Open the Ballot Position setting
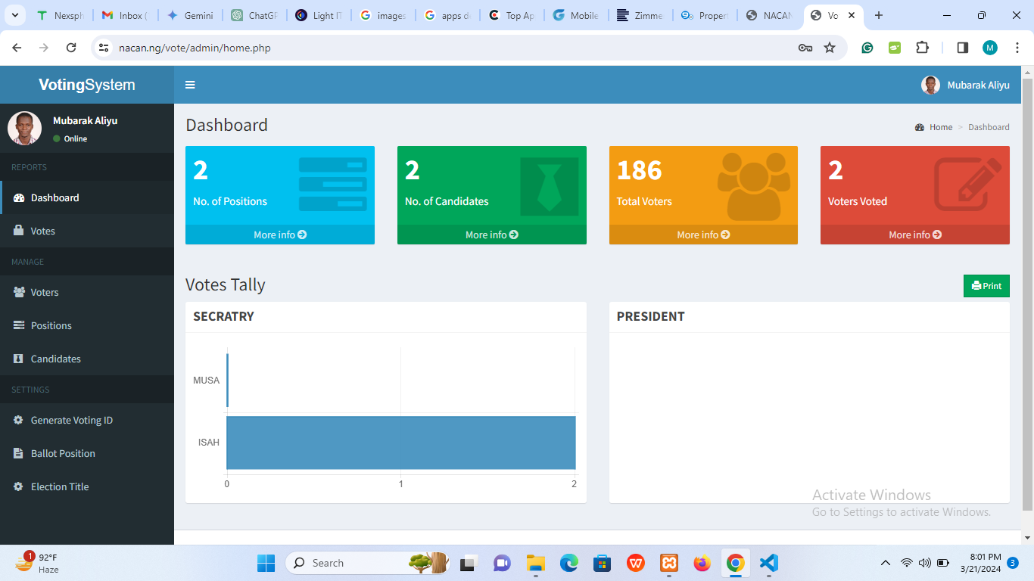The image size is (1034, 581). pos(87,453)
